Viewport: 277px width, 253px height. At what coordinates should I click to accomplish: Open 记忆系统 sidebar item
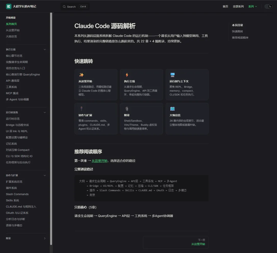(x=11, y=144)
